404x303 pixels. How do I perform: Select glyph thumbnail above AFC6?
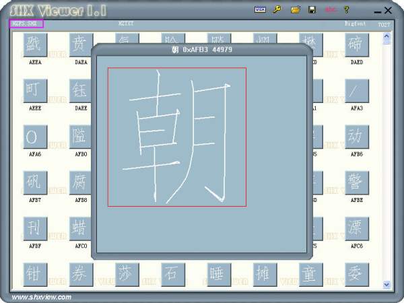[x=357, y=228]
